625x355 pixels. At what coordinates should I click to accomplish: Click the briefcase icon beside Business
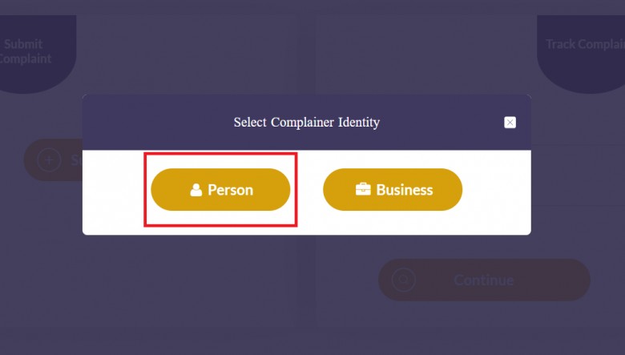363,189
